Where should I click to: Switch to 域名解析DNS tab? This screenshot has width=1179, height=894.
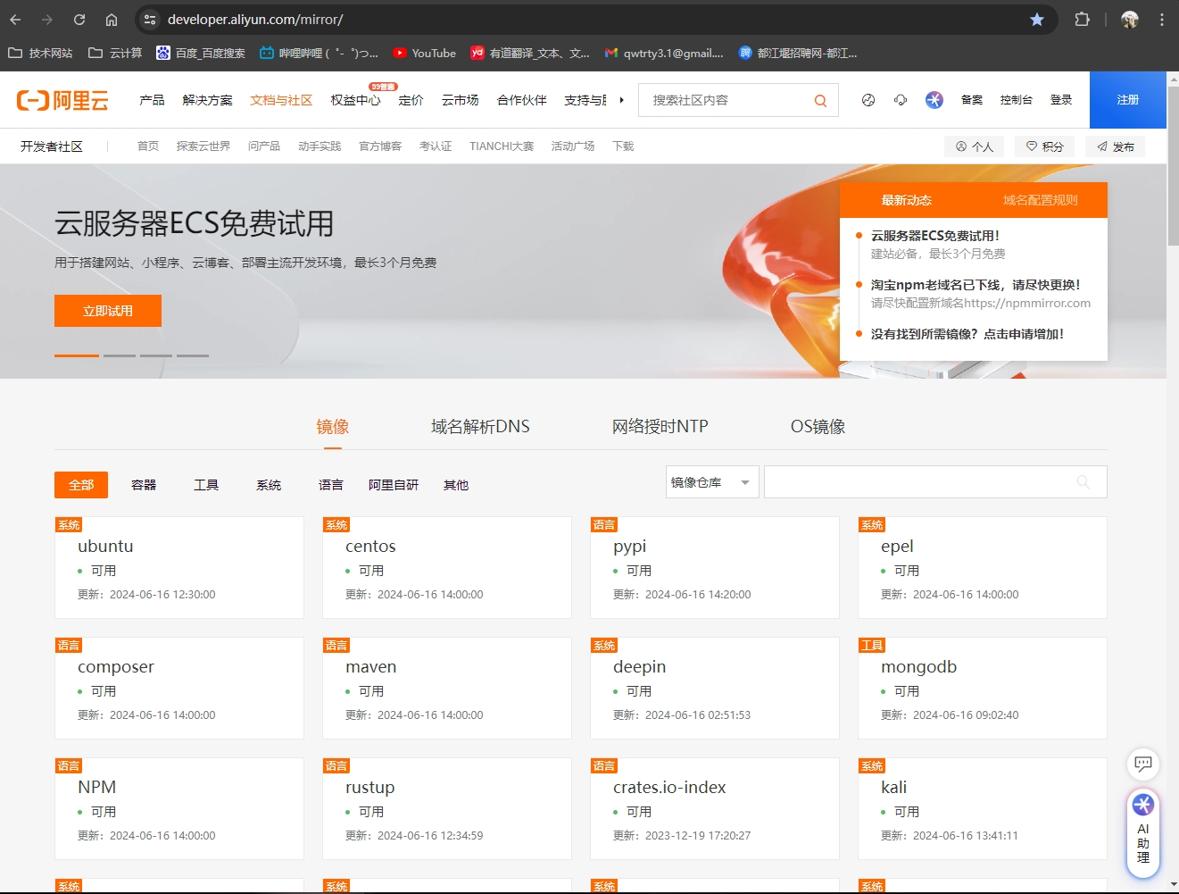coord(480,427)
